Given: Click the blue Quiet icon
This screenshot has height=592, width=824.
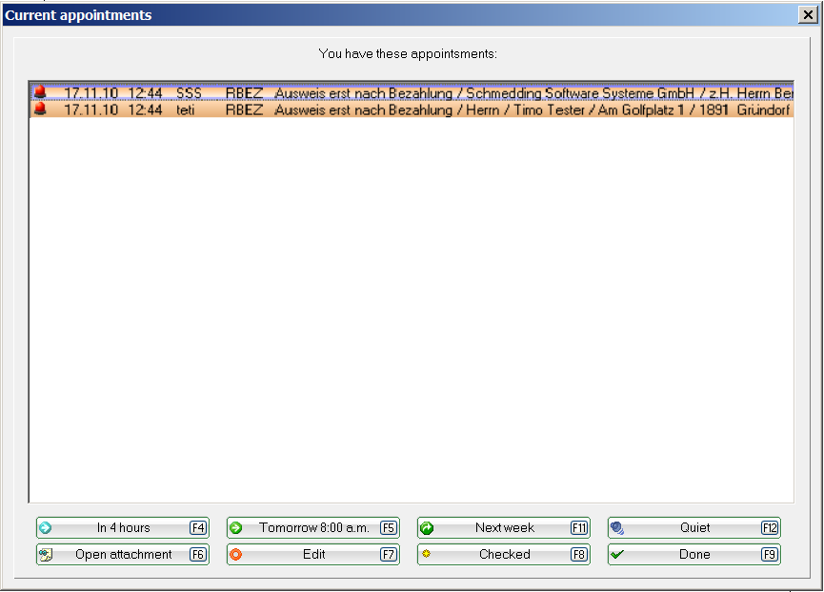Looking at the screenshot, I should tap(617, 528).
